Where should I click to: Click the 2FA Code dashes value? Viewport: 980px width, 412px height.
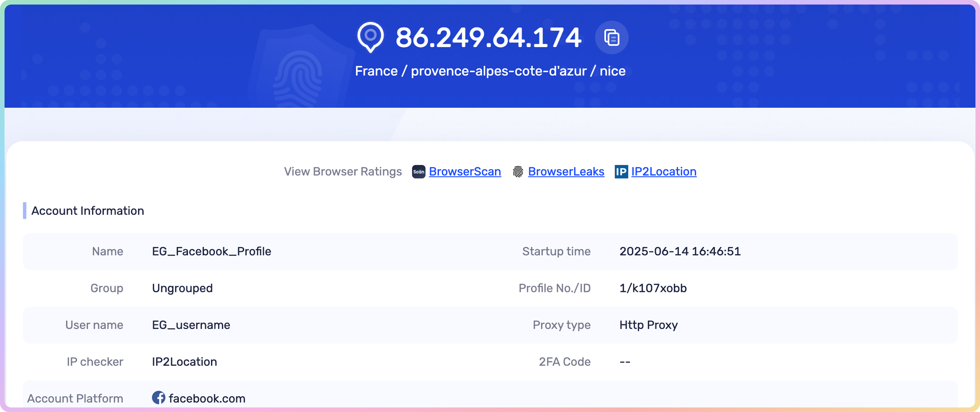pyautogui.click(x=625, y=362)
